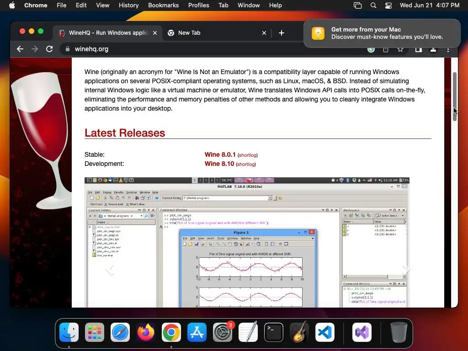The height and width of the screenshot is (351, 468).
Task: Close the WineHQ tab
Action: 155,33
